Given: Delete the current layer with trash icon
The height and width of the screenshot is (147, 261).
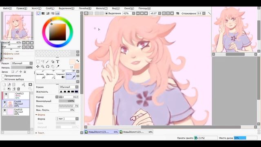Looking at the screenshot, I should click(x=18, y=89).
